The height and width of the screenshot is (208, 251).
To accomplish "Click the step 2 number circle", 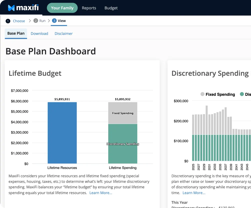I will 36,21.
